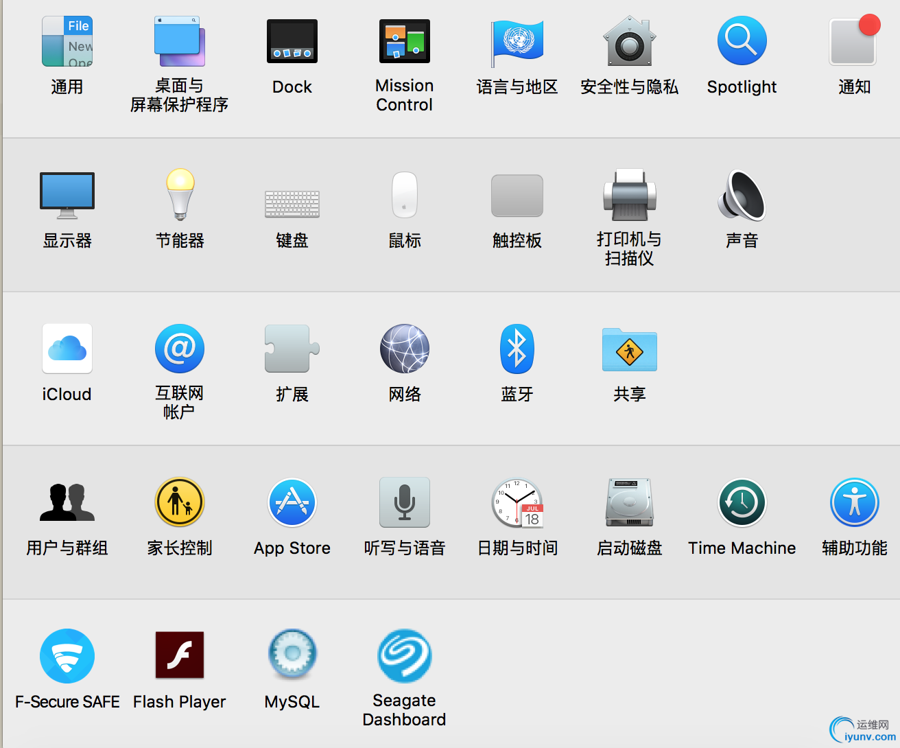This screenshot has width=900, height=748.
Task: Open 节能器 energy saver lightbulb
Action: [x=180, y=195]
